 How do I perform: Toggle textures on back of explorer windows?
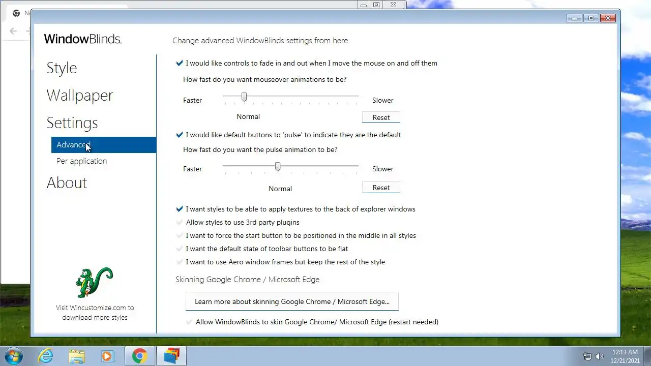pyautogui.click(x=179, y=209)
